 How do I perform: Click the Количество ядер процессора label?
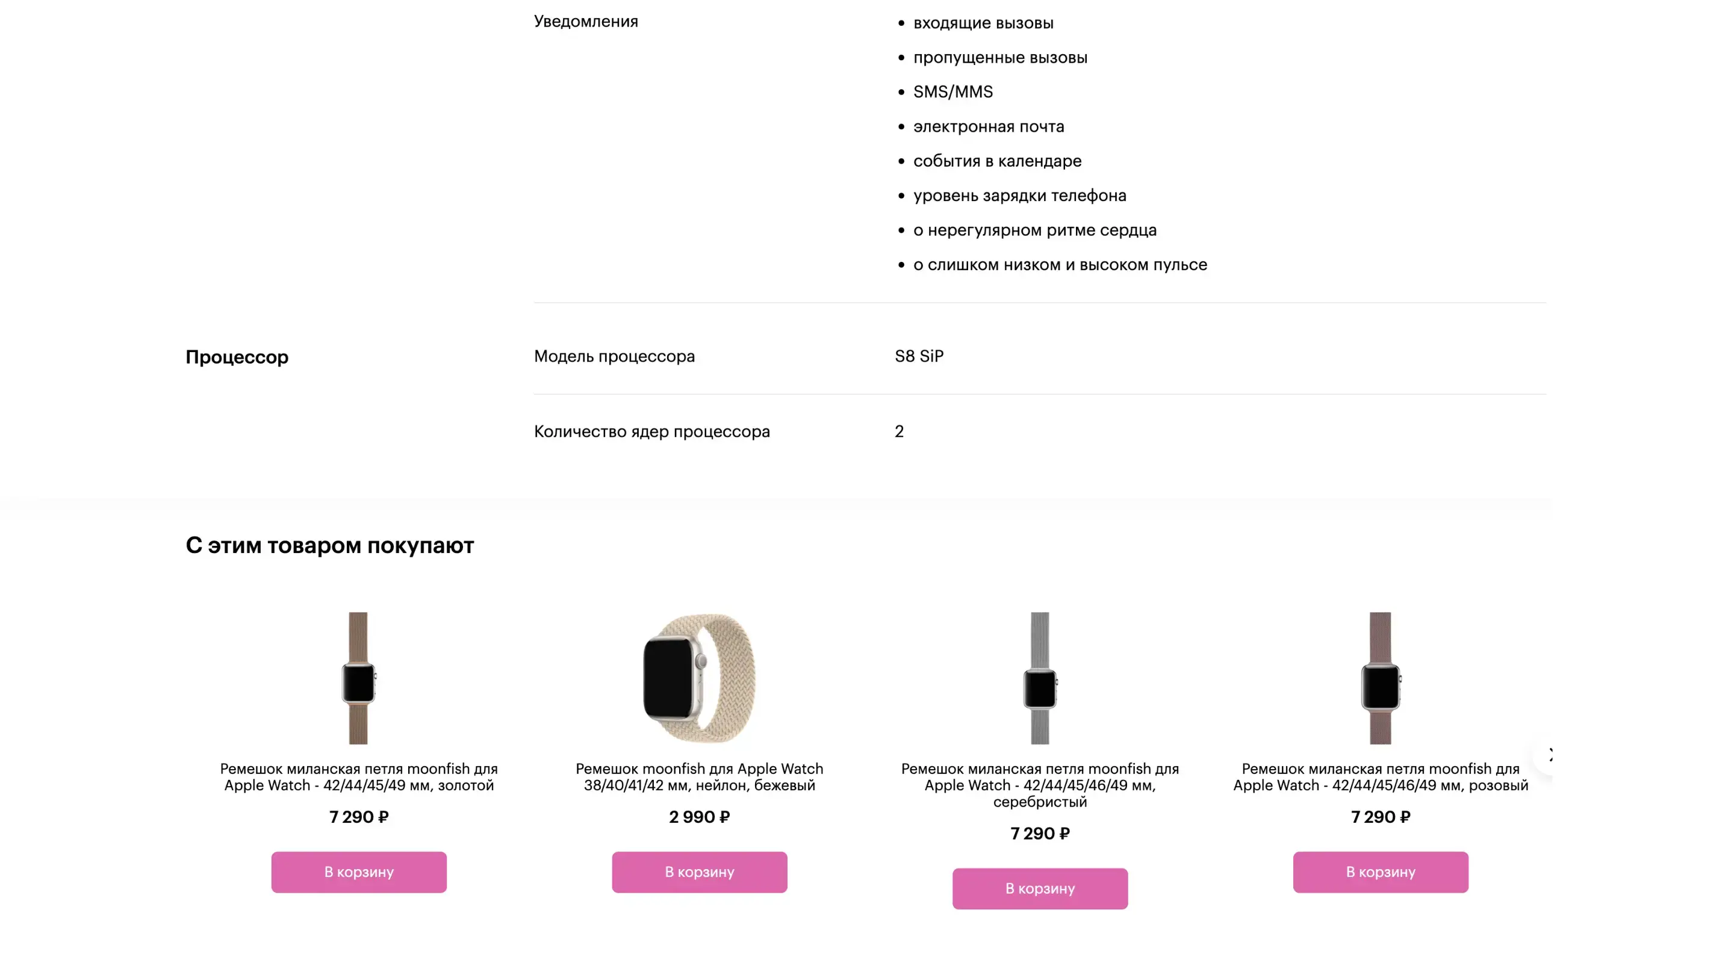coord(651,432)
